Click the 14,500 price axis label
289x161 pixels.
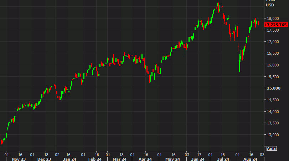pos(273,100)
